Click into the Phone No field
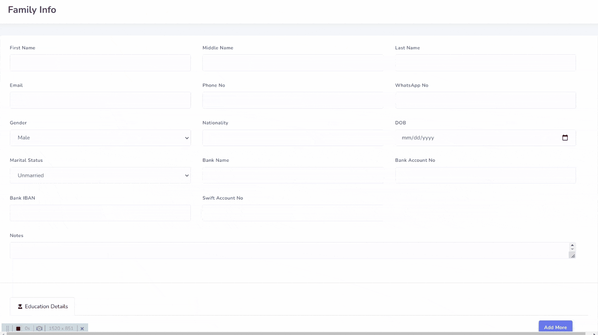The image size is (598, 335). [293, 100]
